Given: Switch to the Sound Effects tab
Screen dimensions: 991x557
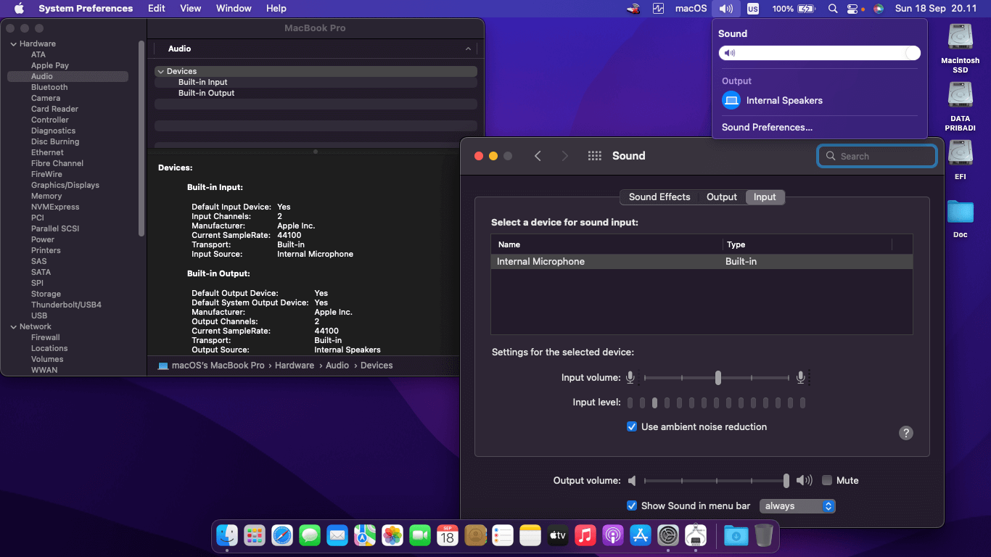Looking at the screenshot, I should [x=659, y=197].
